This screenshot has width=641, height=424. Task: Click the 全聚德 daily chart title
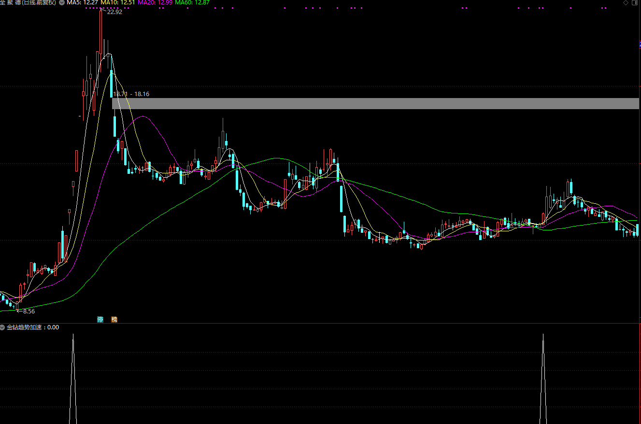tap(28, 2)
